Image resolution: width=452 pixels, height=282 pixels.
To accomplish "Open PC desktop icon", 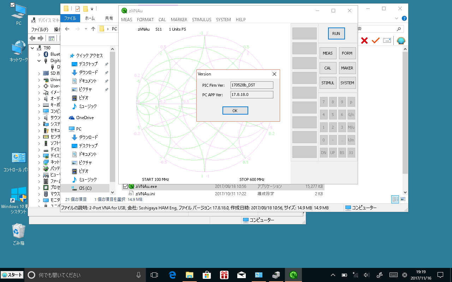I will (19, 14).
